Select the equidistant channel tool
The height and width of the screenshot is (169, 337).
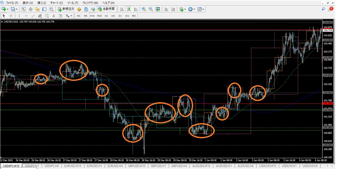(x=40, y=16)
